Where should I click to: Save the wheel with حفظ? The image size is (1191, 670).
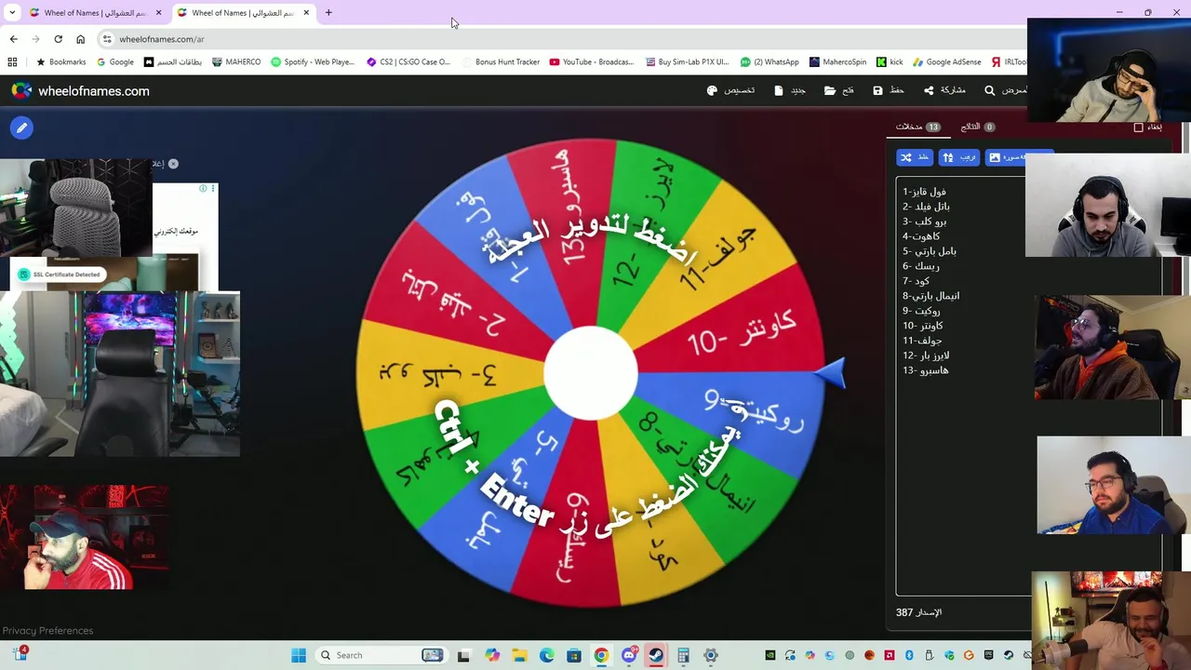[889, 90]
